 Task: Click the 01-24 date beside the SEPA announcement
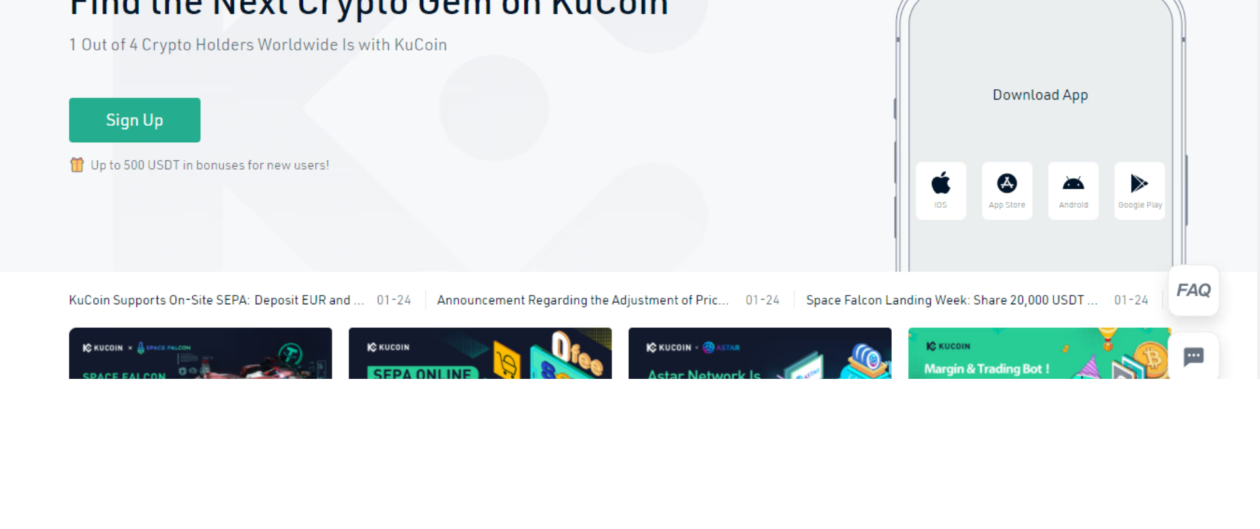point(394,300)
